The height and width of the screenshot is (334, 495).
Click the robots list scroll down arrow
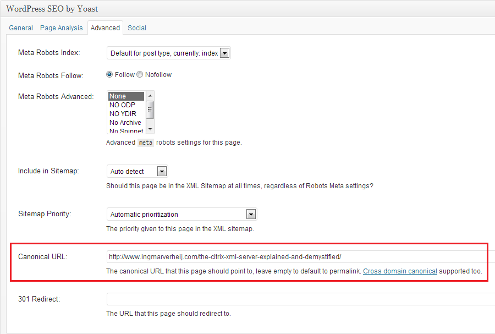pyautogui.click(x=150, y=129)
